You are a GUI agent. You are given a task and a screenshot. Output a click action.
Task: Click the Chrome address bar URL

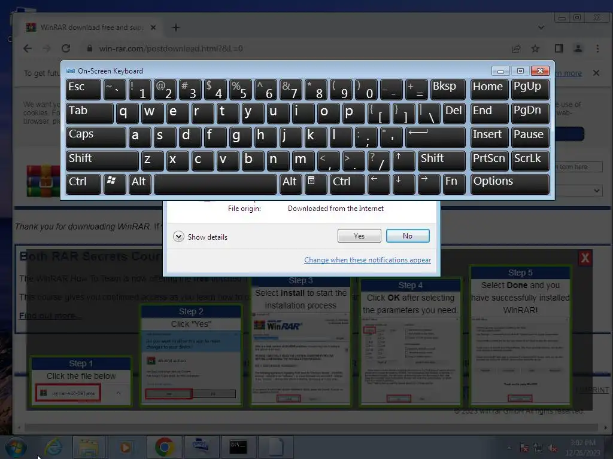[x=171, y=48]
